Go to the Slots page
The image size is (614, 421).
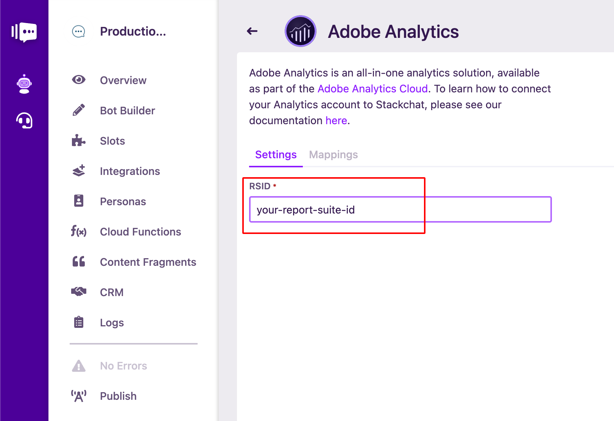point(112,141)
